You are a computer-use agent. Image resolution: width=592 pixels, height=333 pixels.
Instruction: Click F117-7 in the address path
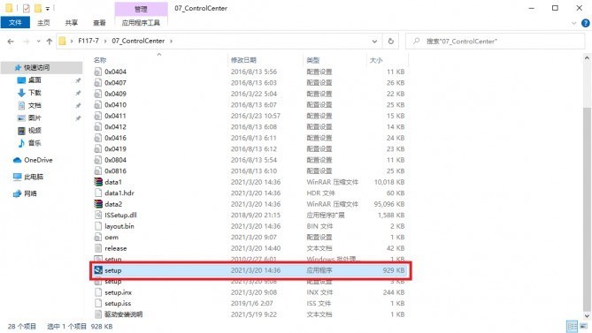(88, 41)
